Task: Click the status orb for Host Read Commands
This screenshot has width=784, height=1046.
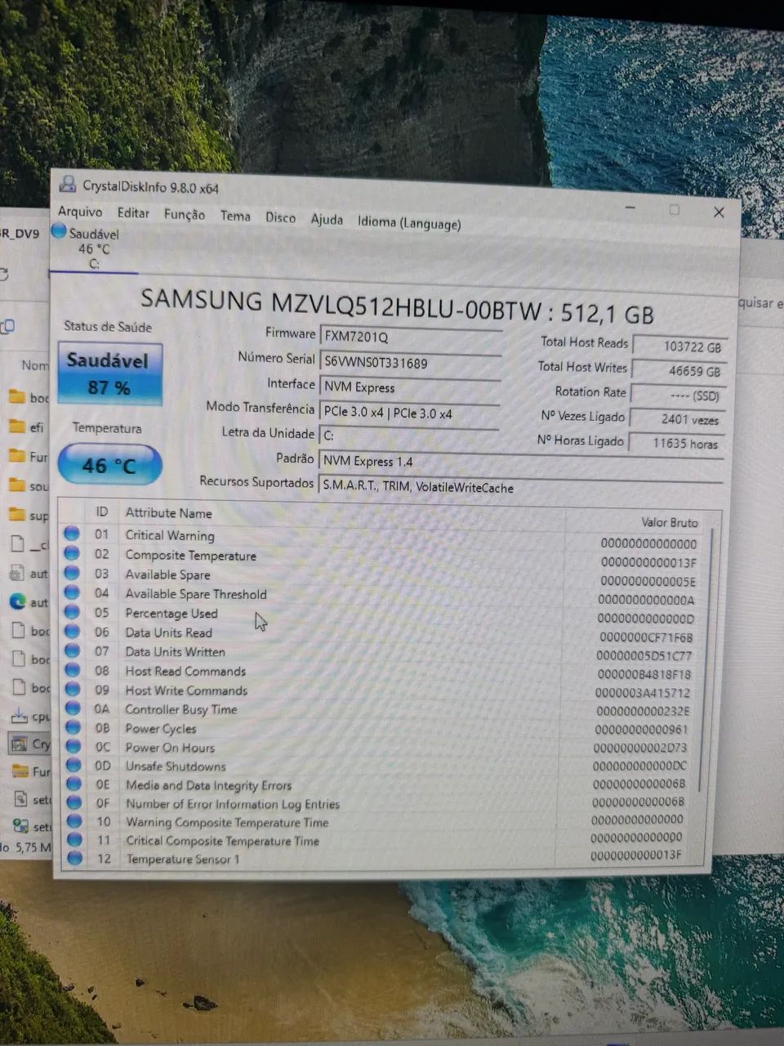Action: click(x=73, y=670)
